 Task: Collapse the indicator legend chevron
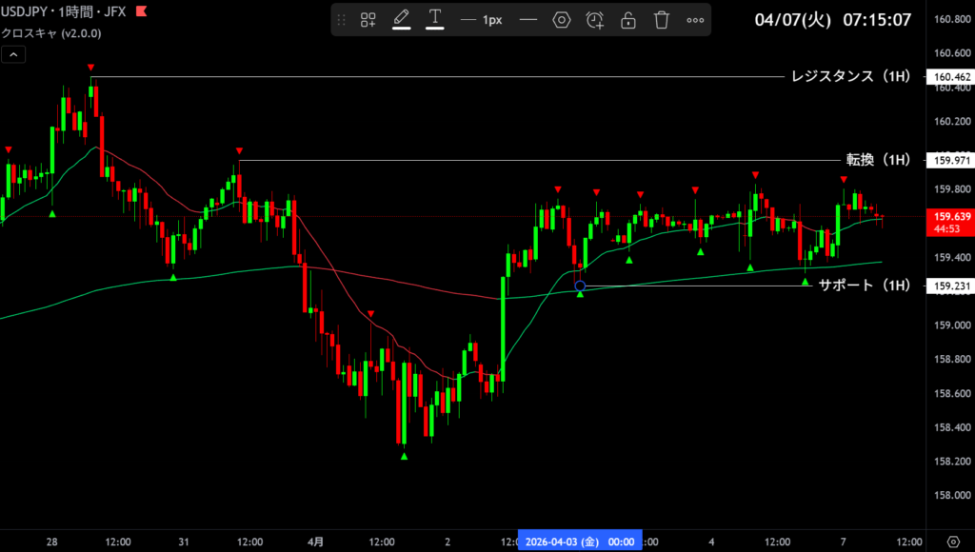coord(13,55)
